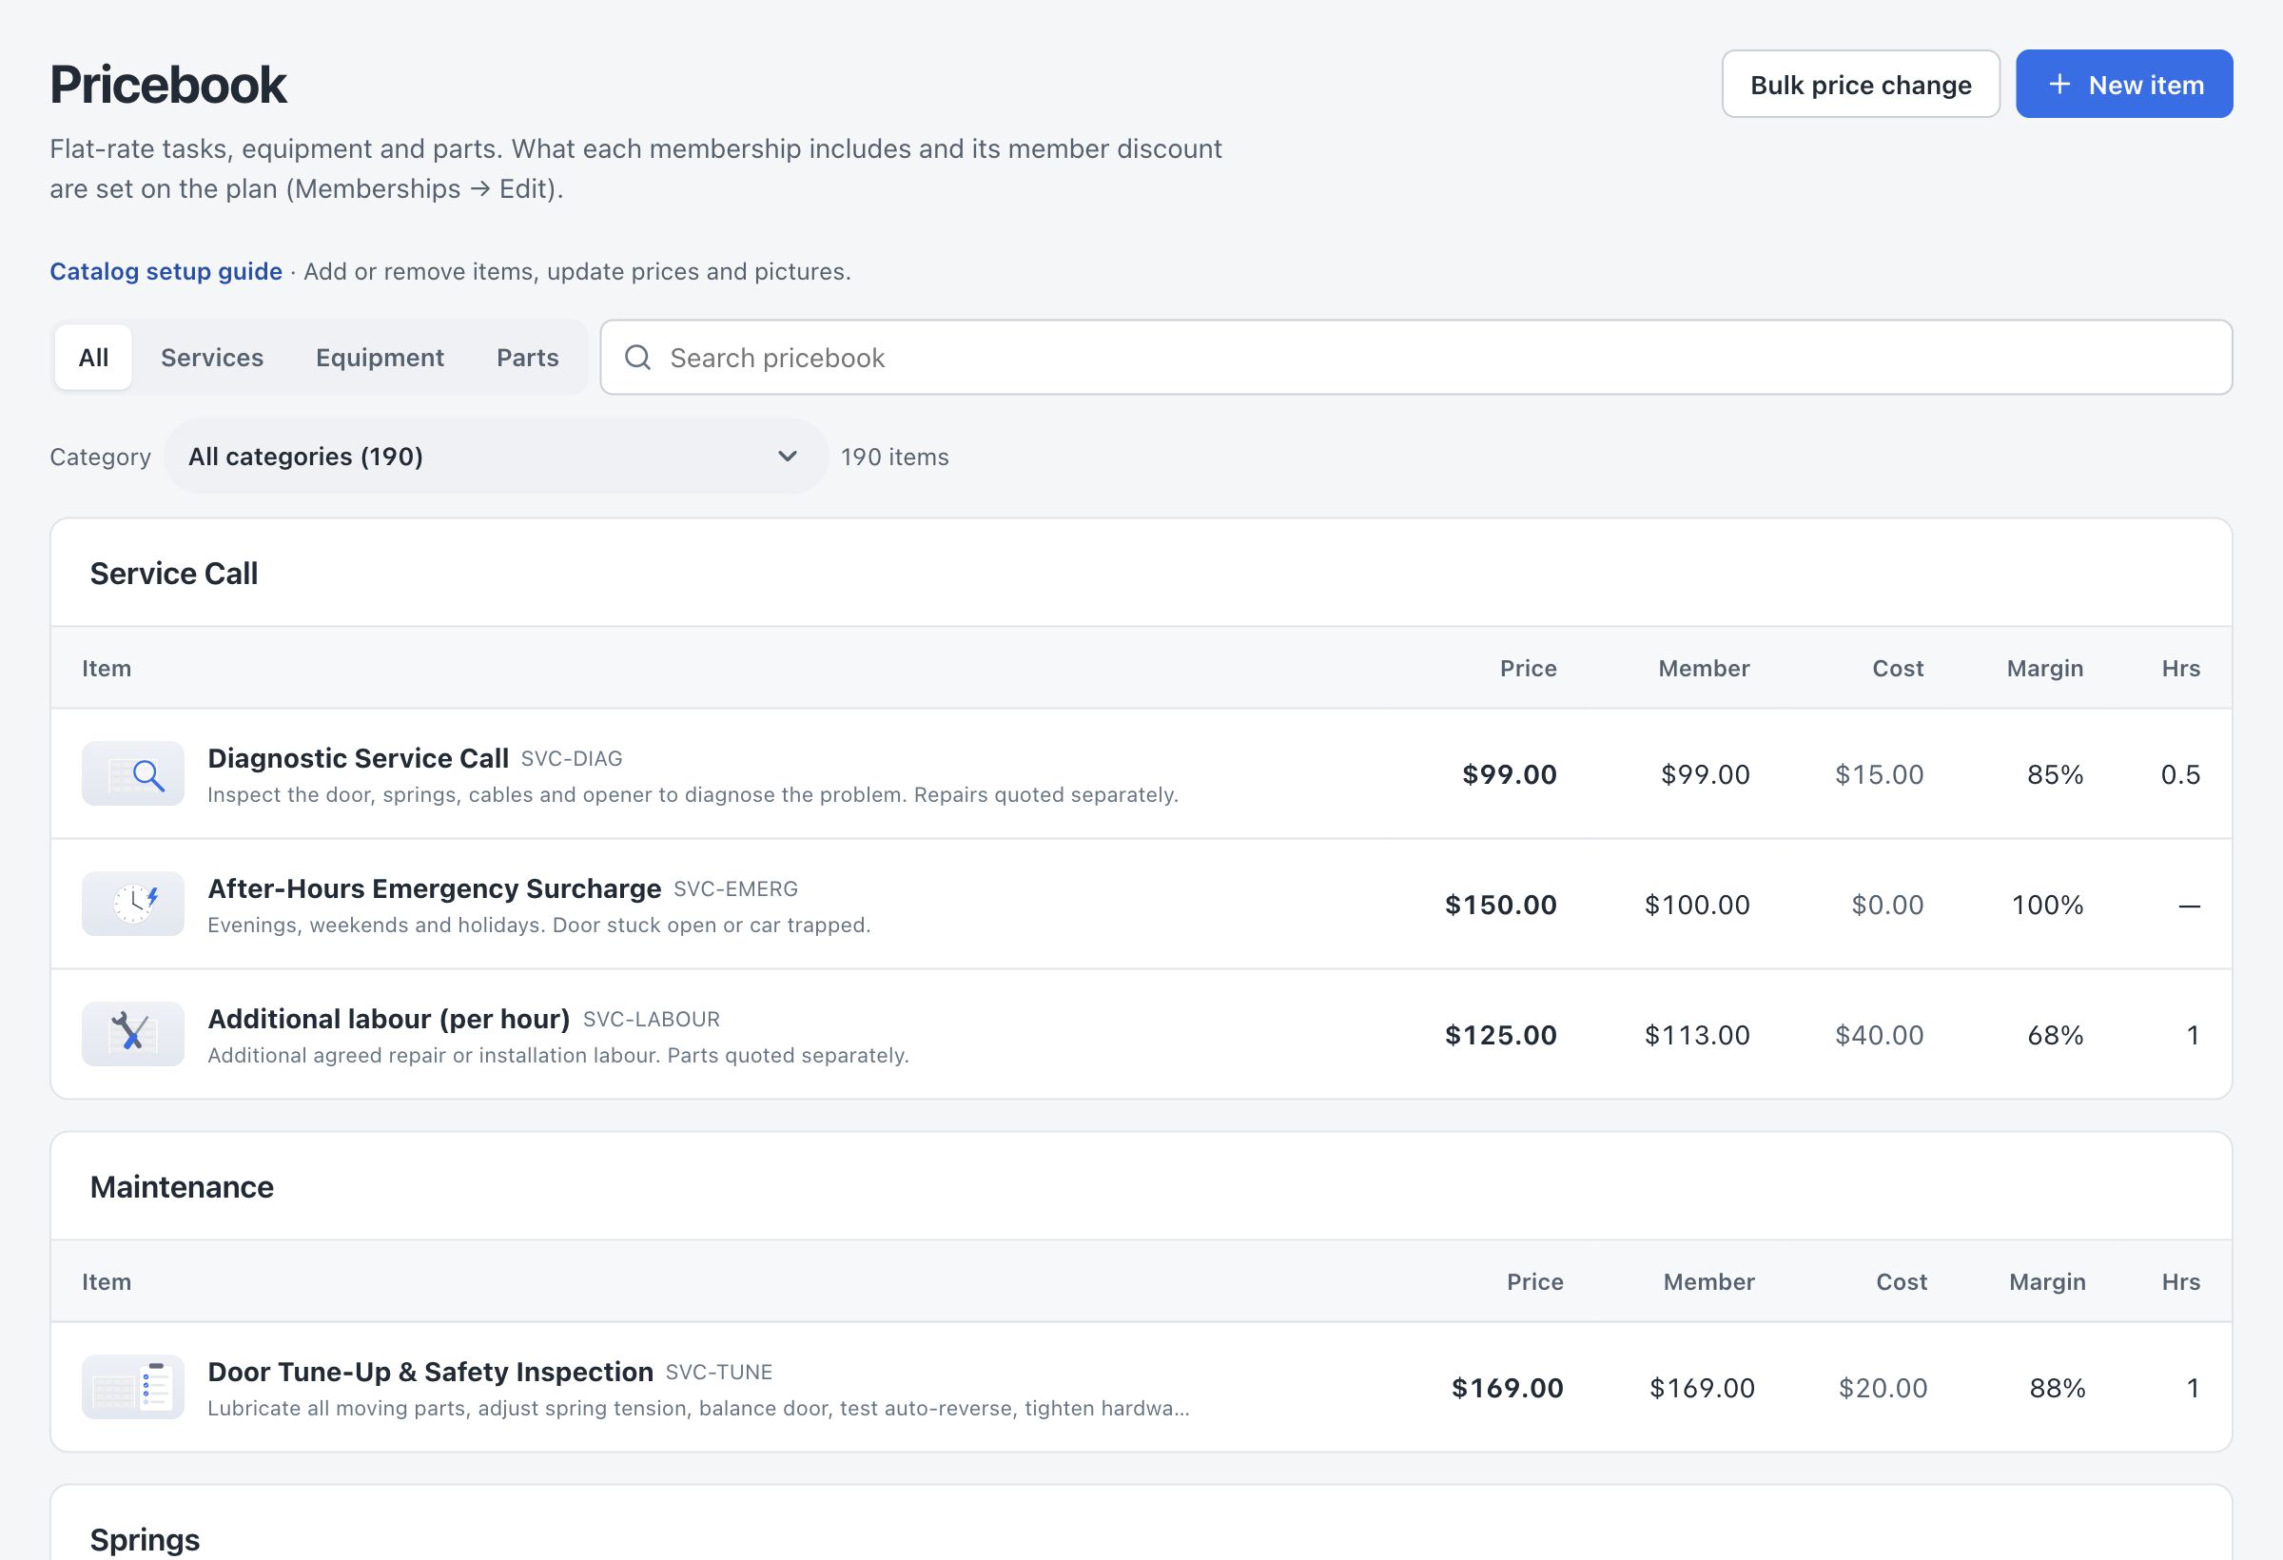Click the Door Tune-Up checklist icon
This screenshot has height=1560, width=2283.
132,1387
